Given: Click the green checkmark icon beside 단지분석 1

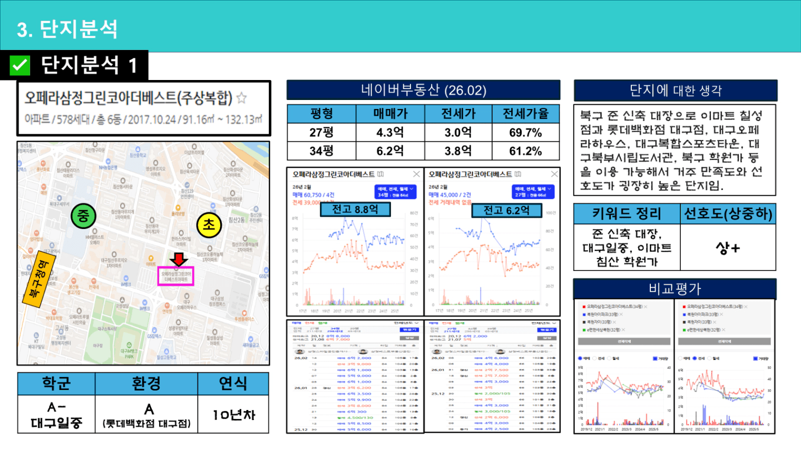Looking at the screenshot, I should pos(20,66).
